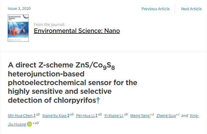Click the 'a' affiliation superscript after Meng Yang
207x134 pixels.
153,114
